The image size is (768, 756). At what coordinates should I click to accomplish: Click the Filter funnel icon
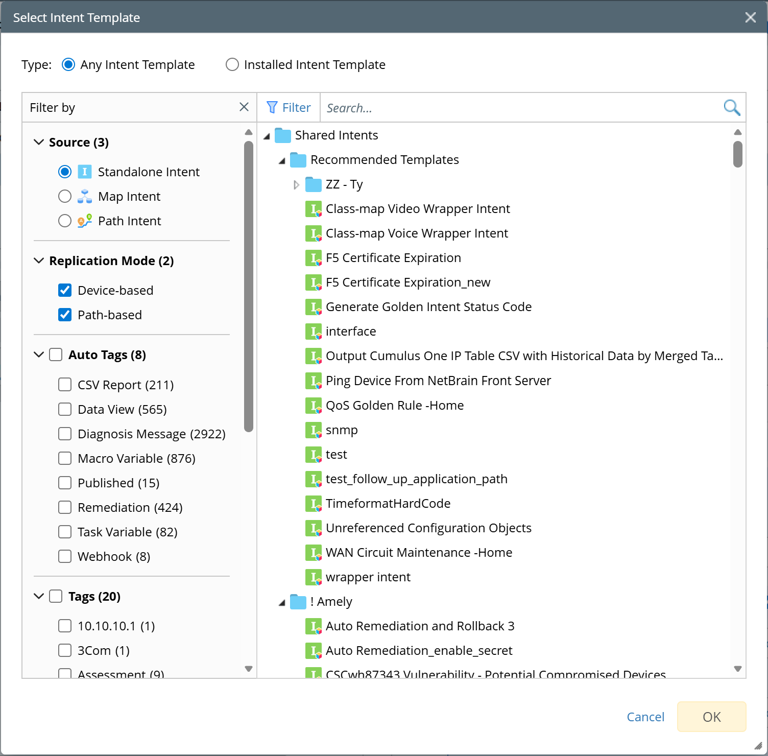coord(272,108)
